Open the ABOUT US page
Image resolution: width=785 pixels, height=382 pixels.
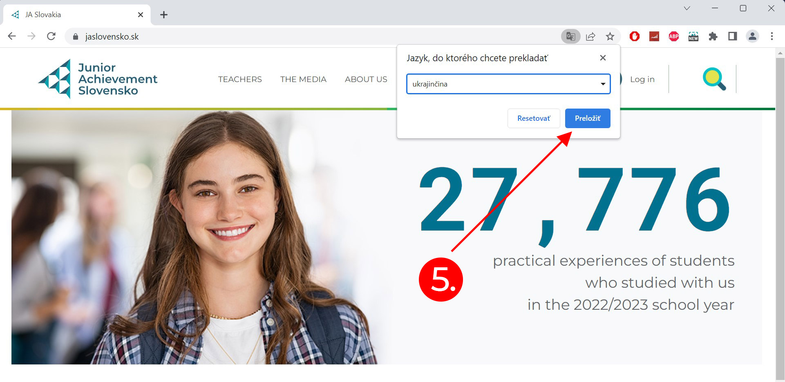(x=366, y=79)
